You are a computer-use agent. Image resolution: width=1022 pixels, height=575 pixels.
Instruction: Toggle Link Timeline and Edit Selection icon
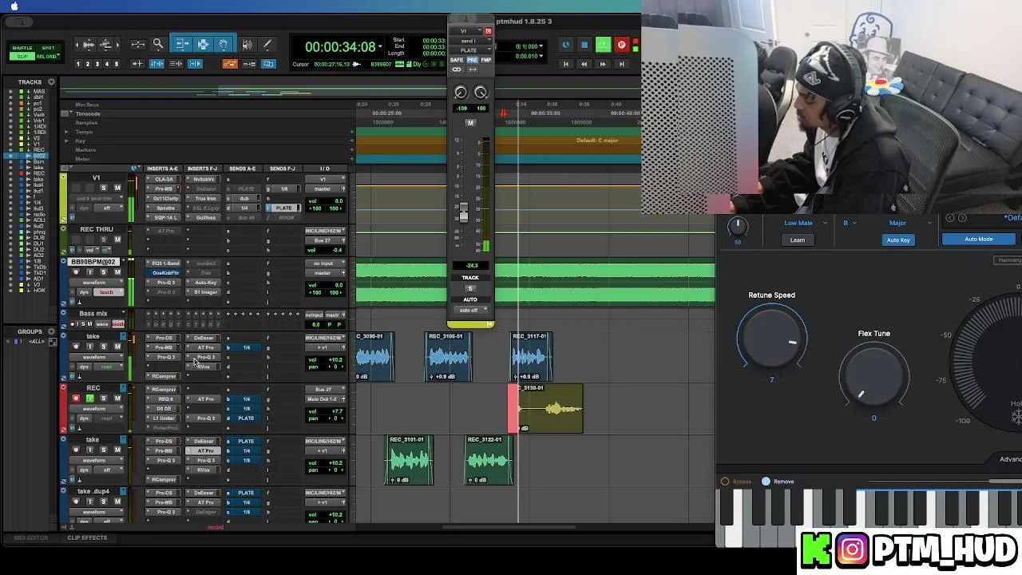(157, 64)
